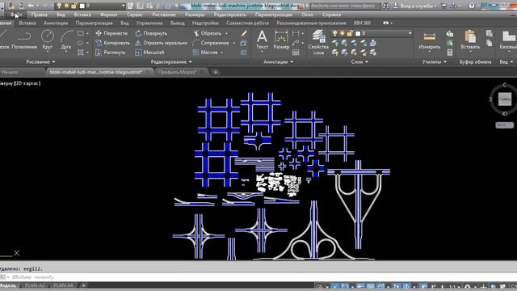Expand the Рисование panel
Screen dimensions: 517x291
tap(40, 61)
